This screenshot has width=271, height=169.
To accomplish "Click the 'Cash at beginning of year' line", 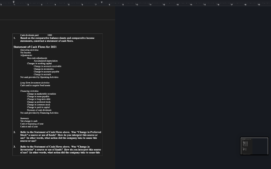I will [32, 124].
